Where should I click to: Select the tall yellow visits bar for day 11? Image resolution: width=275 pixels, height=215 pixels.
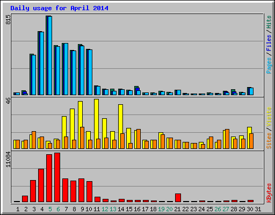(96, 124)
